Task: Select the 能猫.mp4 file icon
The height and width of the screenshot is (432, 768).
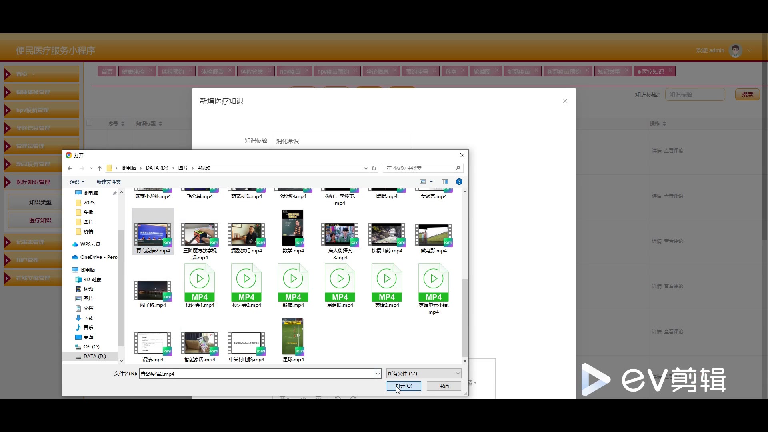Action: (293, 282)
